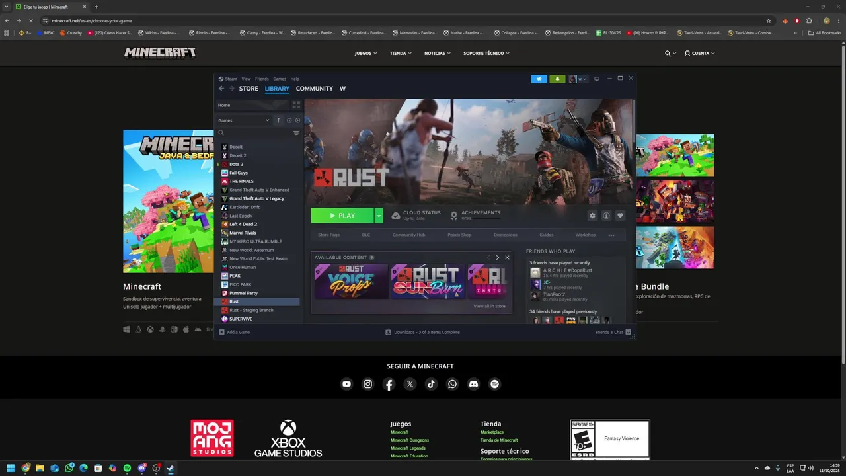The image size is (846, 476).
Task: Open Rust Points Shop link
Action: pos(459,235)
